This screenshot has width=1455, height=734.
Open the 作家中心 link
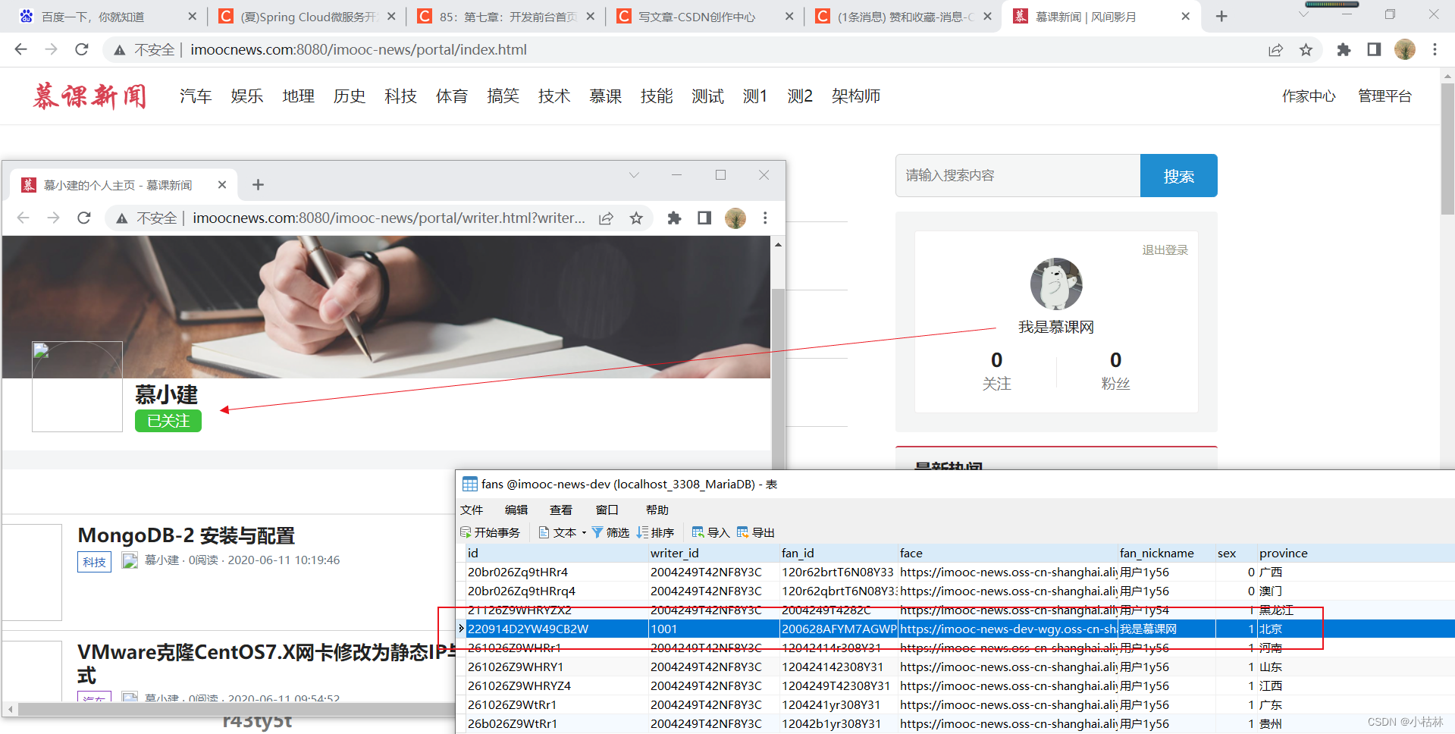tap(1309, 96)
